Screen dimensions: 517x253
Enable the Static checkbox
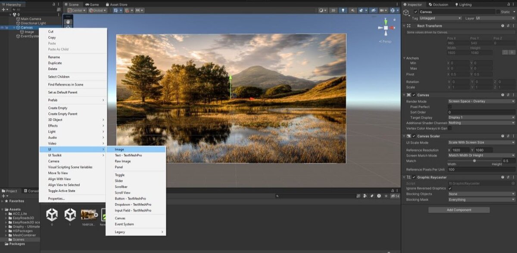(498, 12)
